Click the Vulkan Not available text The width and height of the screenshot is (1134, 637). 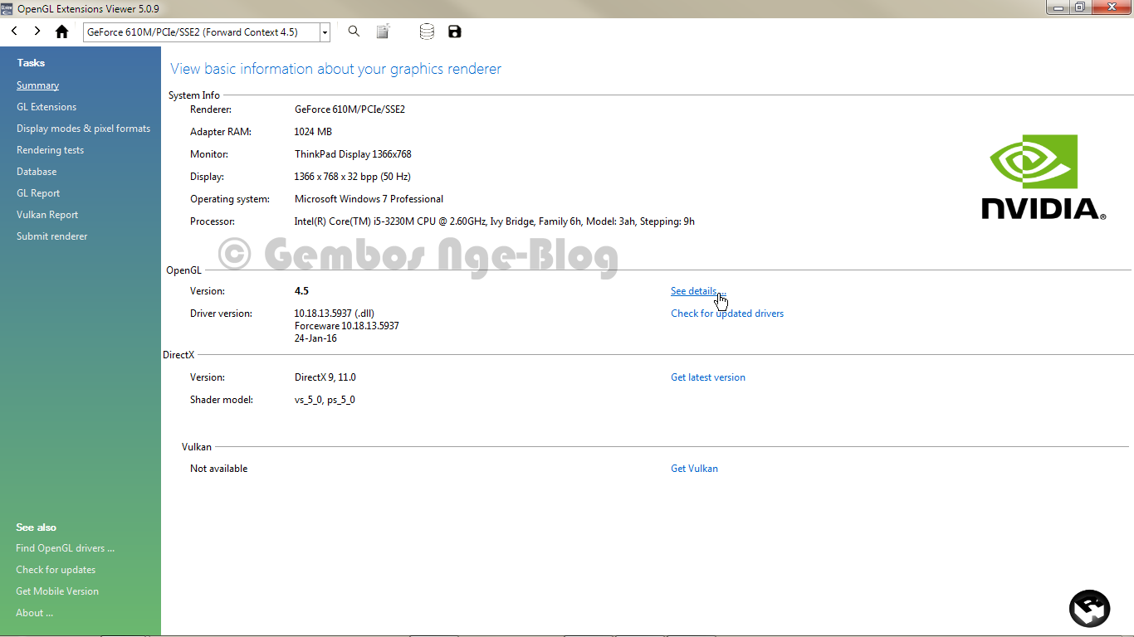pos(218,469)
